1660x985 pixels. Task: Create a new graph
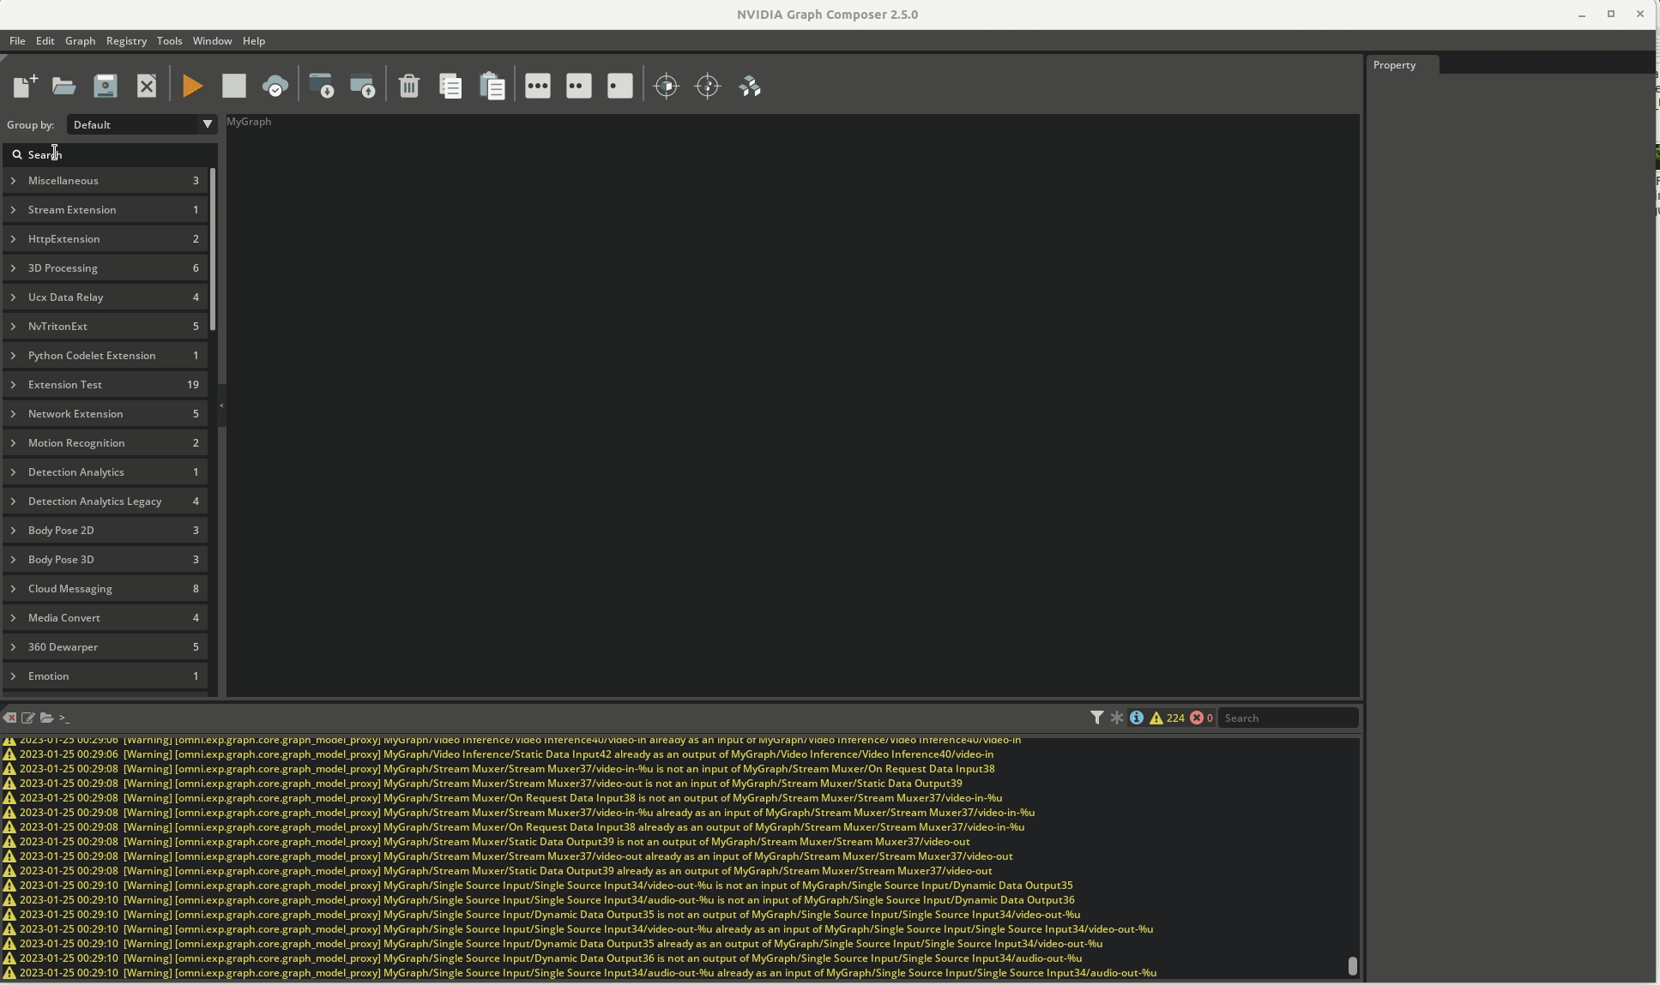click(x=24, y=86)
